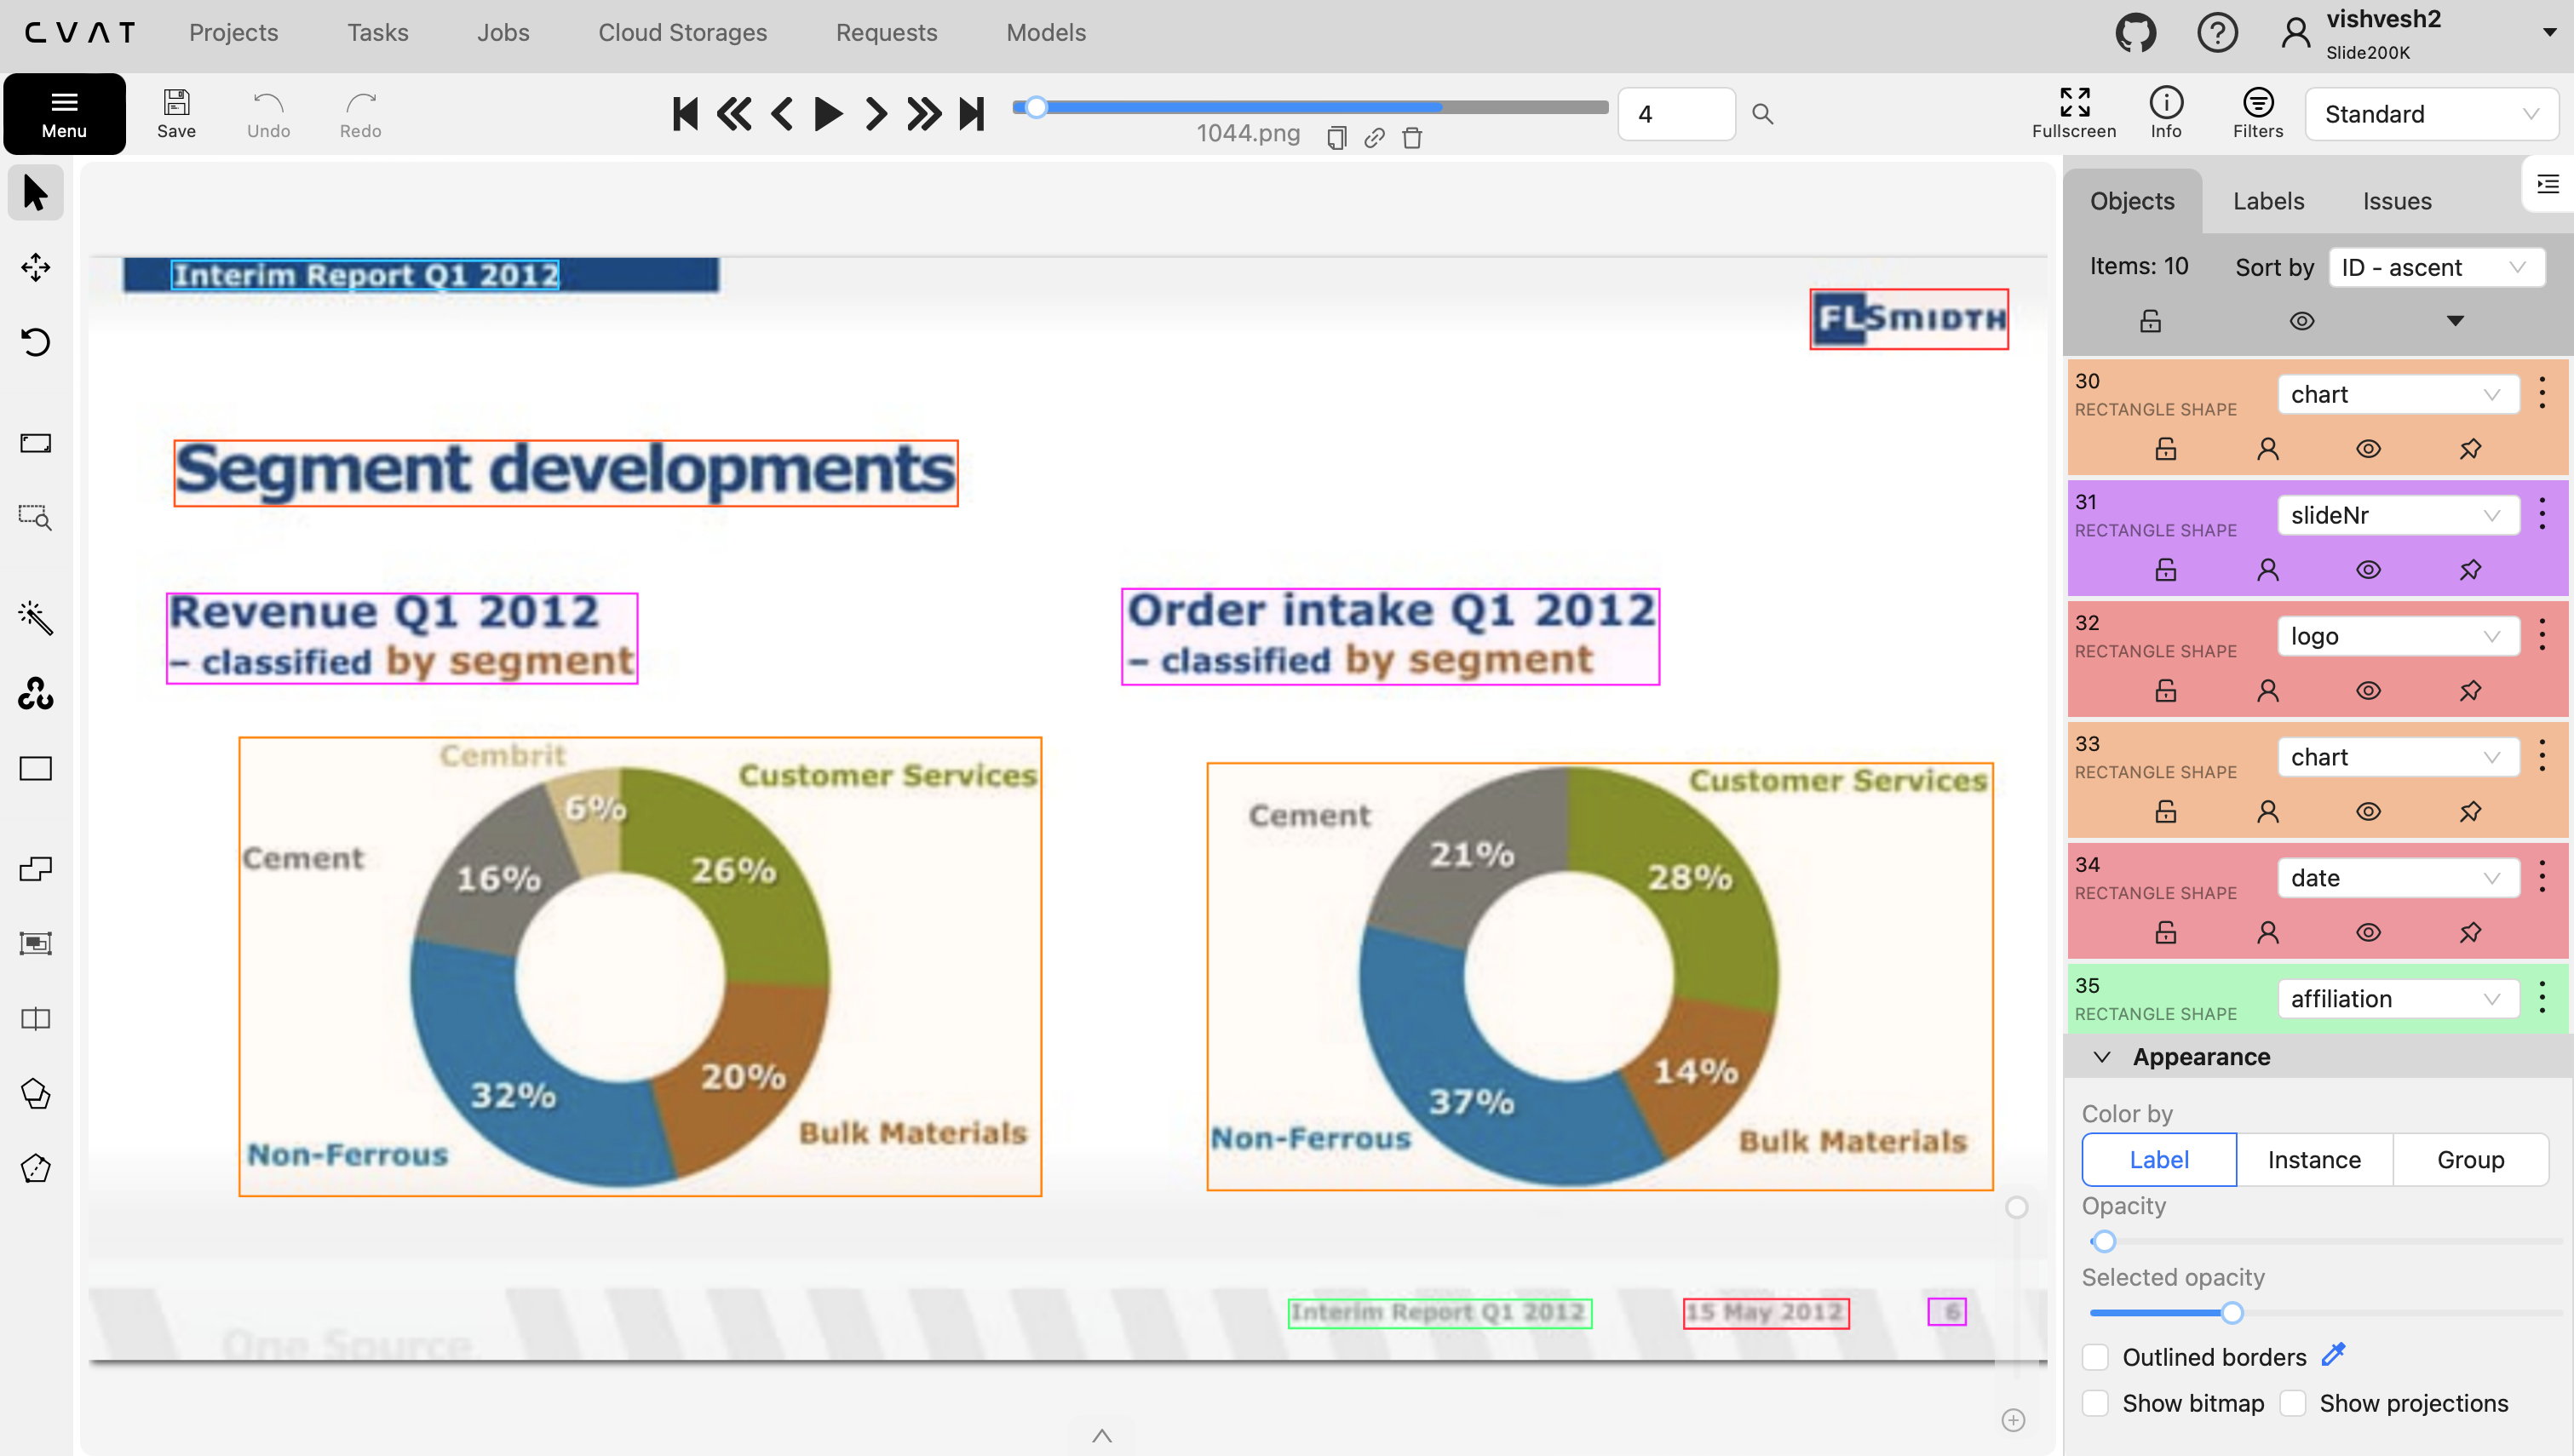This screenshot has height=1456, width=2574.
Task: Enable Show projections checkbox
Action: [x=2293, y=1403]
